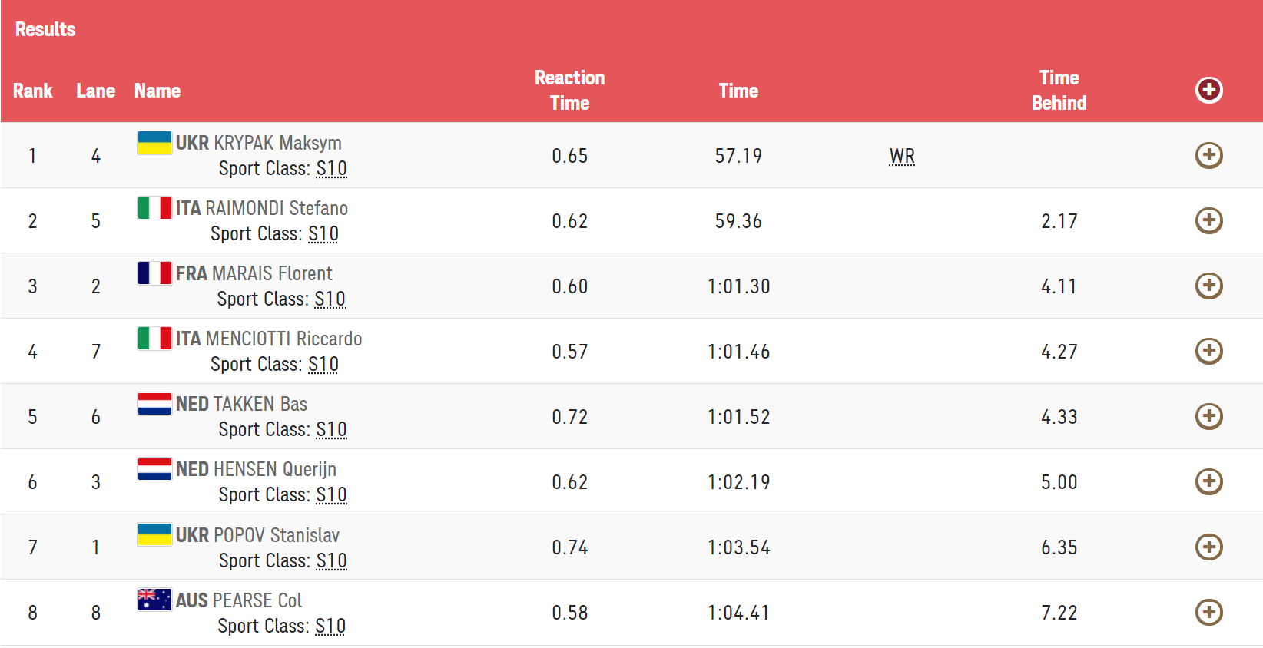Expand MENCIOTTI Riccardo row details

[1208, 351]
